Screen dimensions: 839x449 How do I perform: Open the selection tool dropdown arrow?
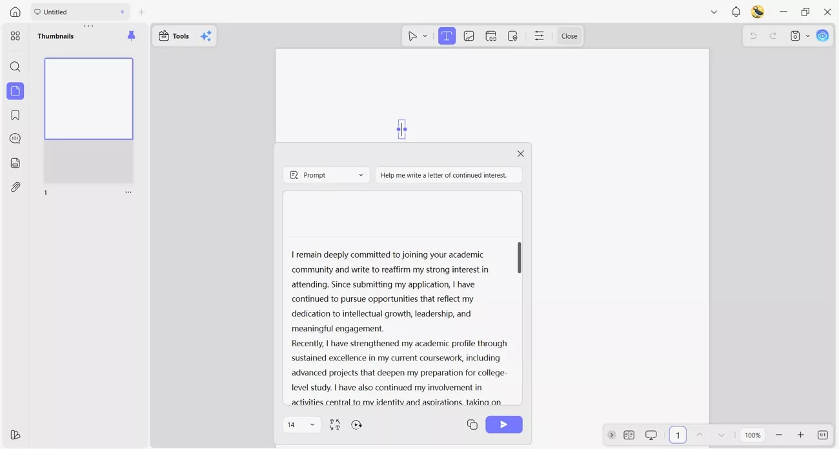point(425,36)
